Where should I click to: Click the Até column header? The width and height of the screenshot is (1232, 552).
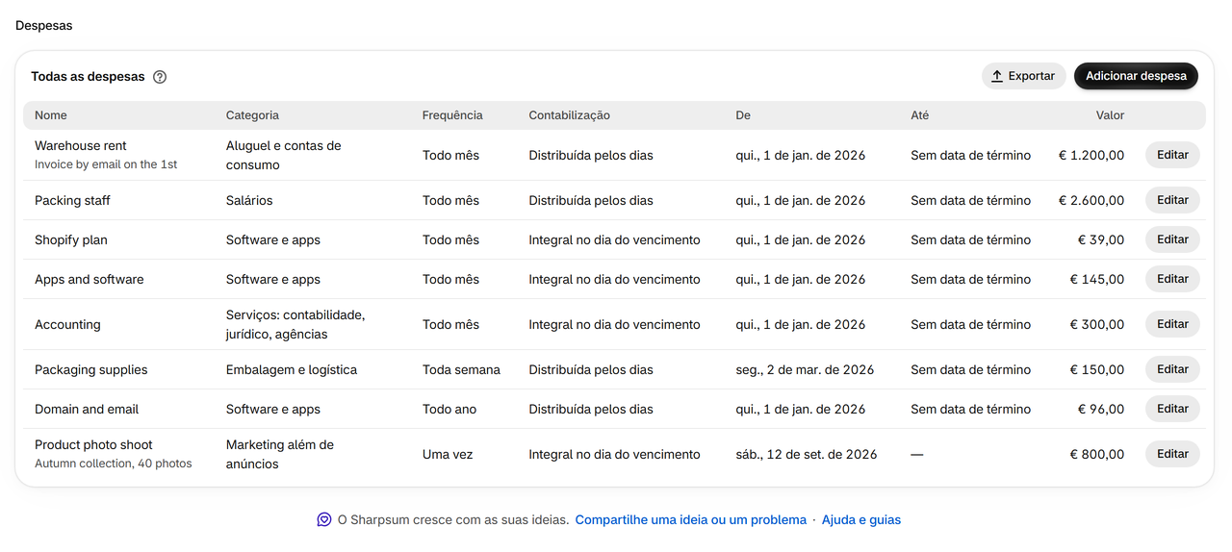920,115
